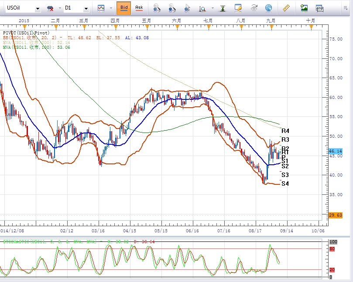Expand the chart type dropdown arrow
353x282 pixels.
click(111, 8)
